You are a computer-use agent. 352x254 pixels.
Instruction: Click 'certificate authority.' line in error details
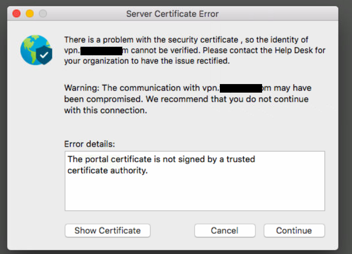(107, 171)
